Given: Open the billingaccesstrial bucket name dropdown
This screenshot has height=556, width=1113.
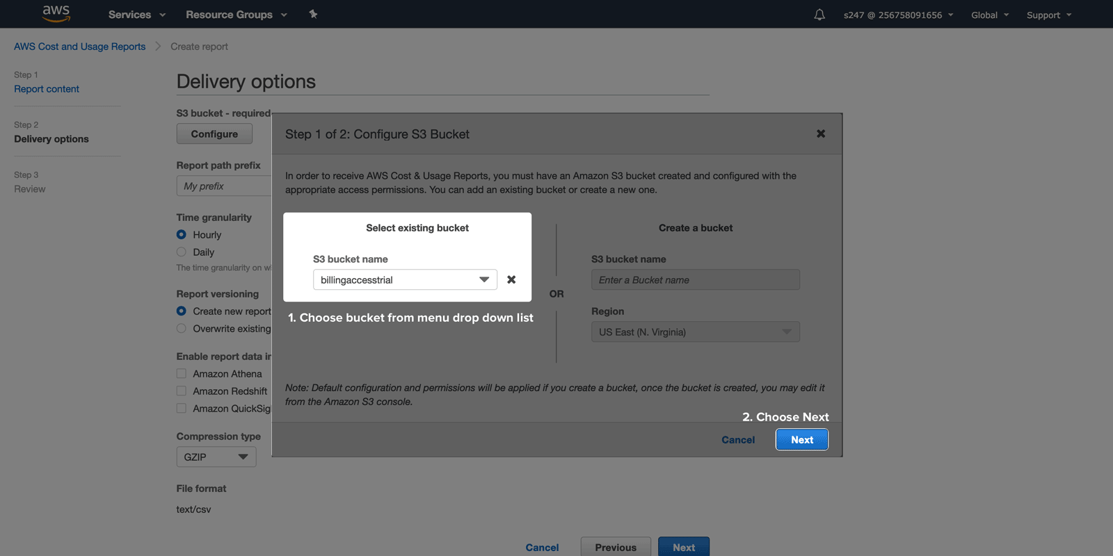Looking at the screenshot, I should click(x=405, y=279).
